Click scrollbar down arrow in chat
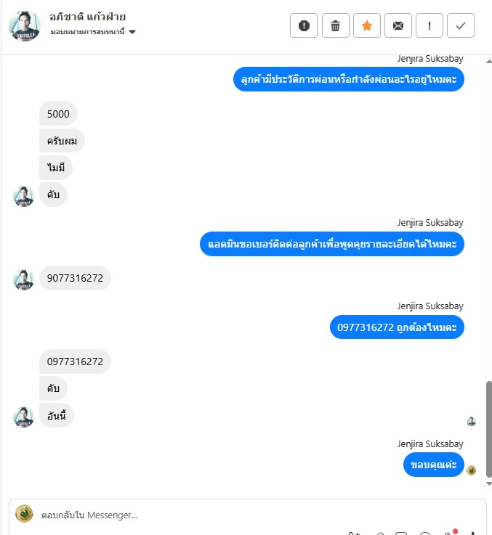Image resolution: width=492 pixels, height=535 pixels. pyautogui.click(x=489, y=483)
